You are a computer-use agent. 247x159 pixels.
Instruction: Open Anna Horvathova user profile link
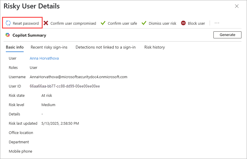click(44, 58)
